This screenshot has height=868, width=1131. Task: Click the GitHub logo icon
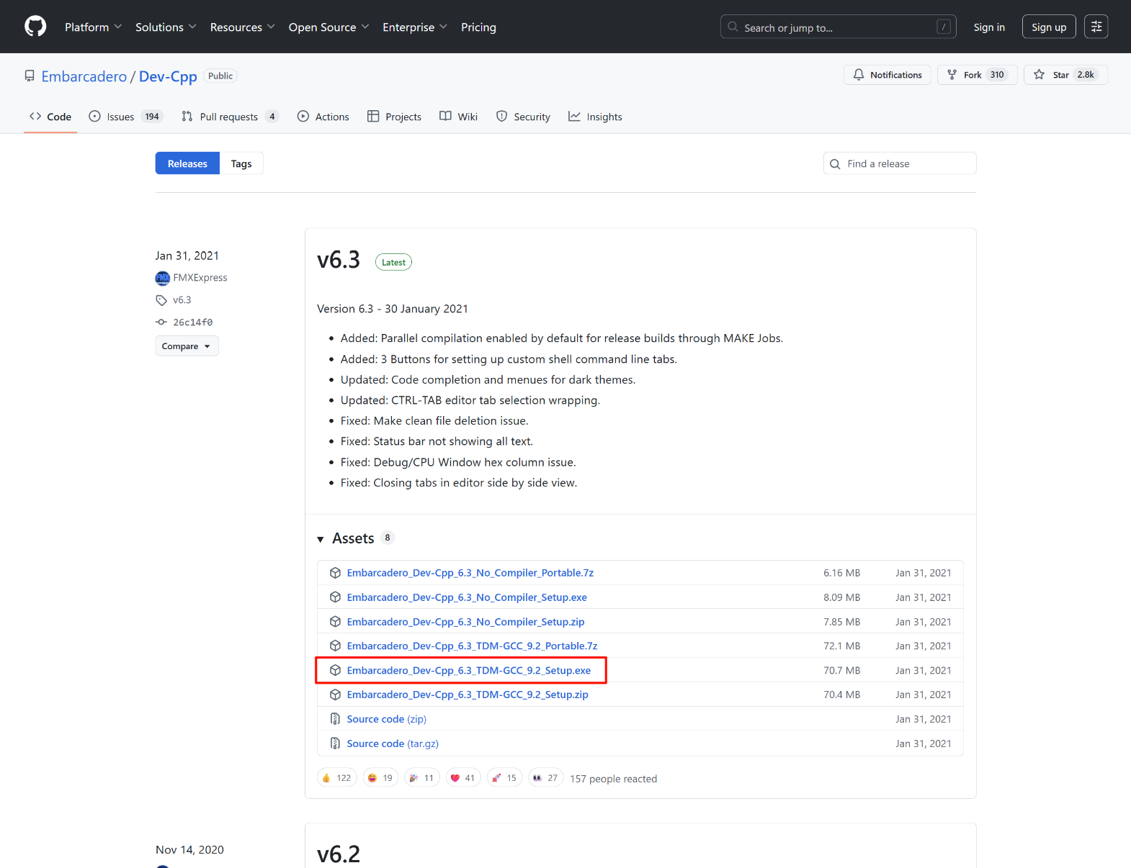[35, 27]
